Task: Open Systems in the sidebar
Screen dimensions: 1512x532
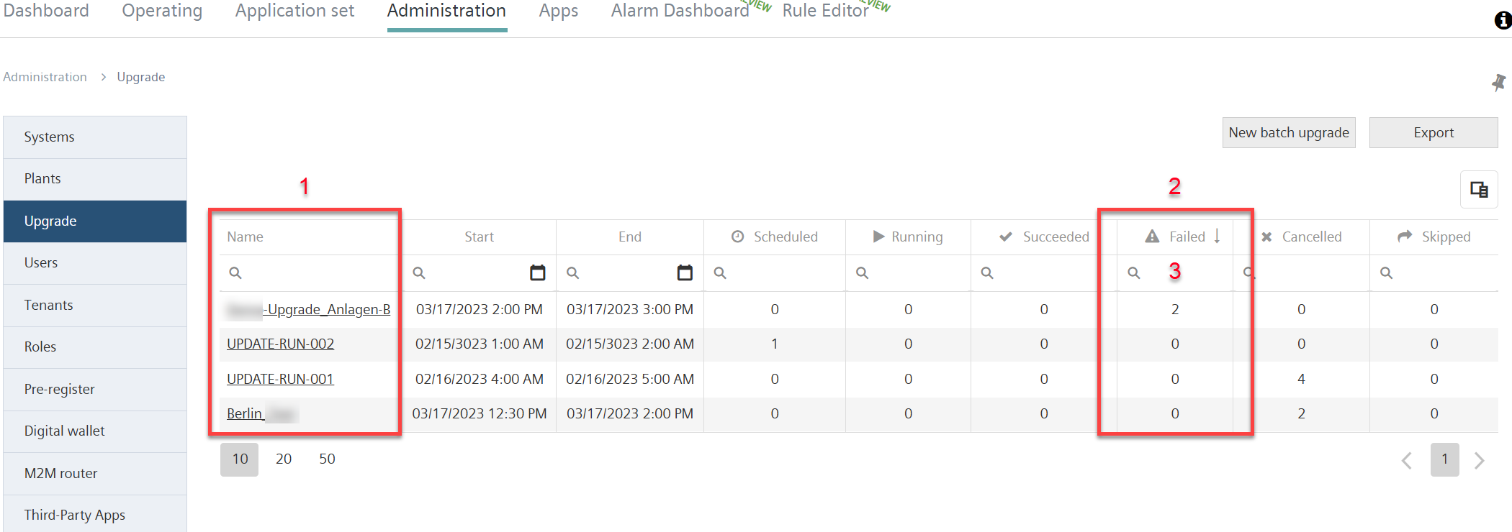Action: [95, 137]
